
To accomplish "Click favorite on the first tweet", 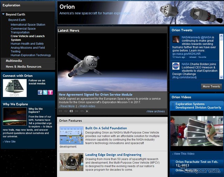I will pos(202,57).
